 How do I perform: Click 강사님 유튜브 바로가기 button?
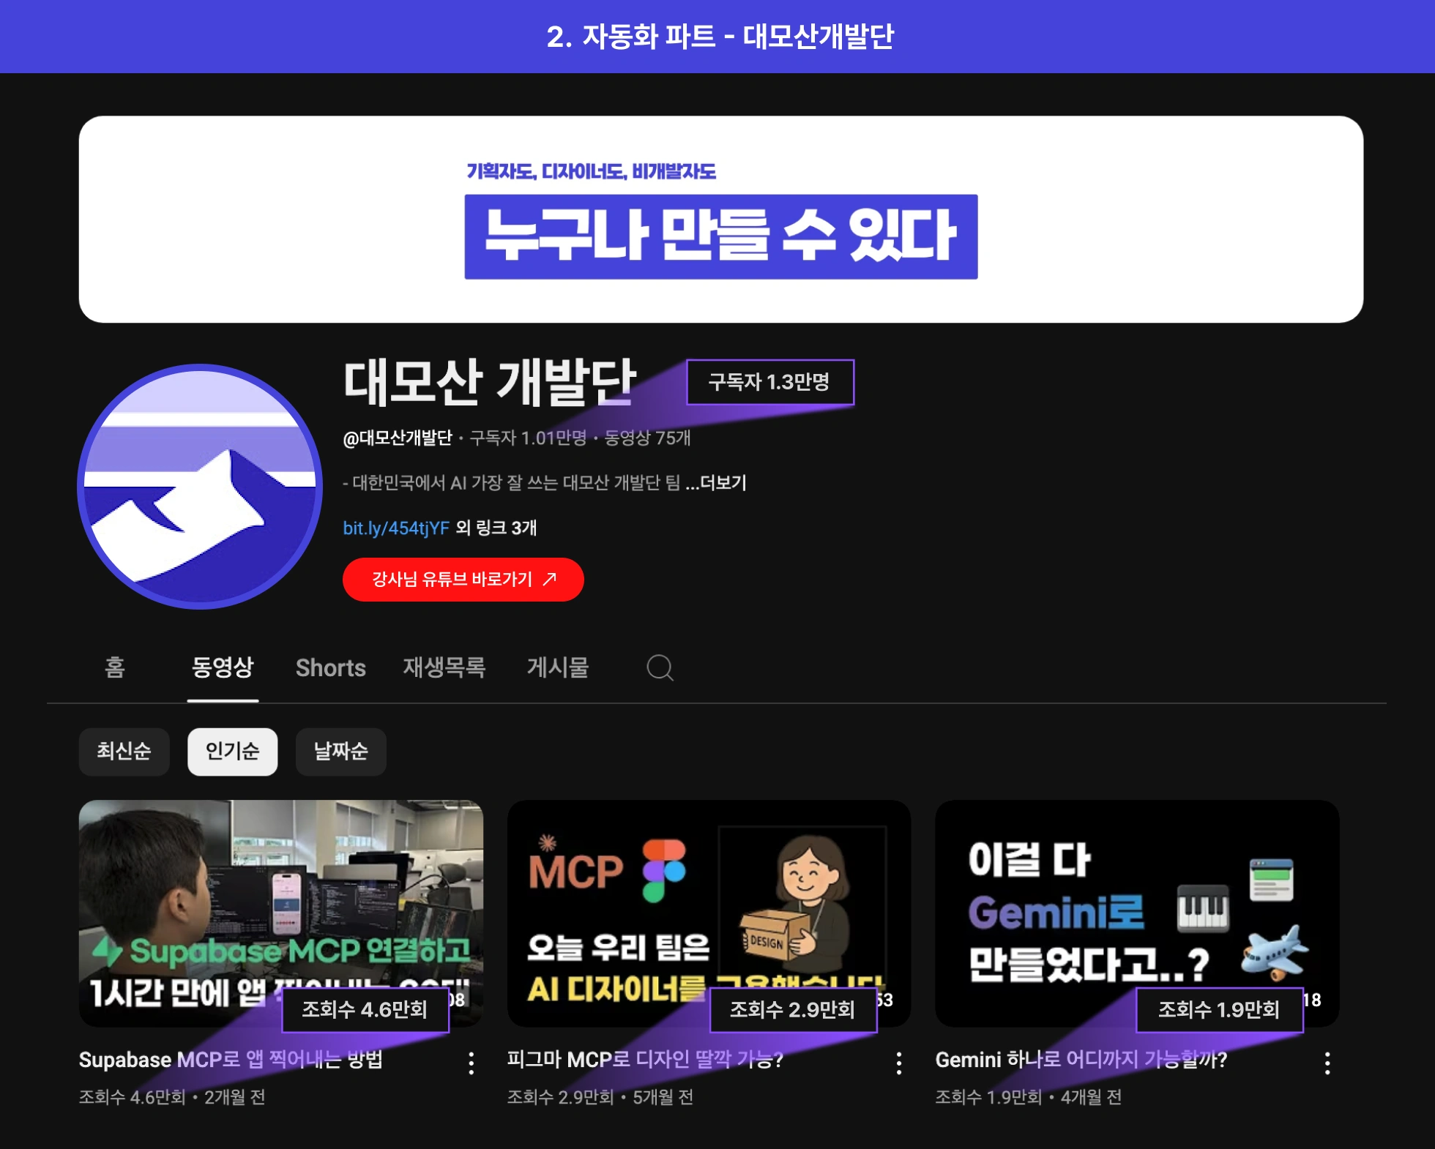(463, 580)
